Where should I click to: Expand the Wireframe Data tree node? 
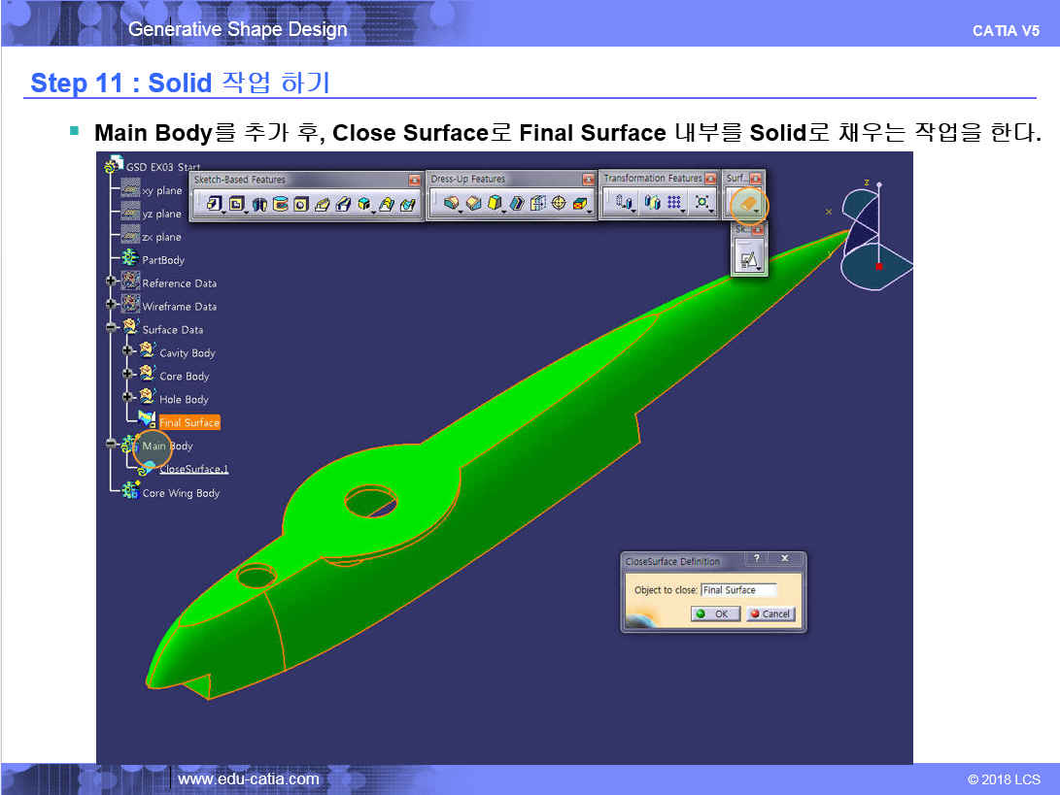point(112,306)
